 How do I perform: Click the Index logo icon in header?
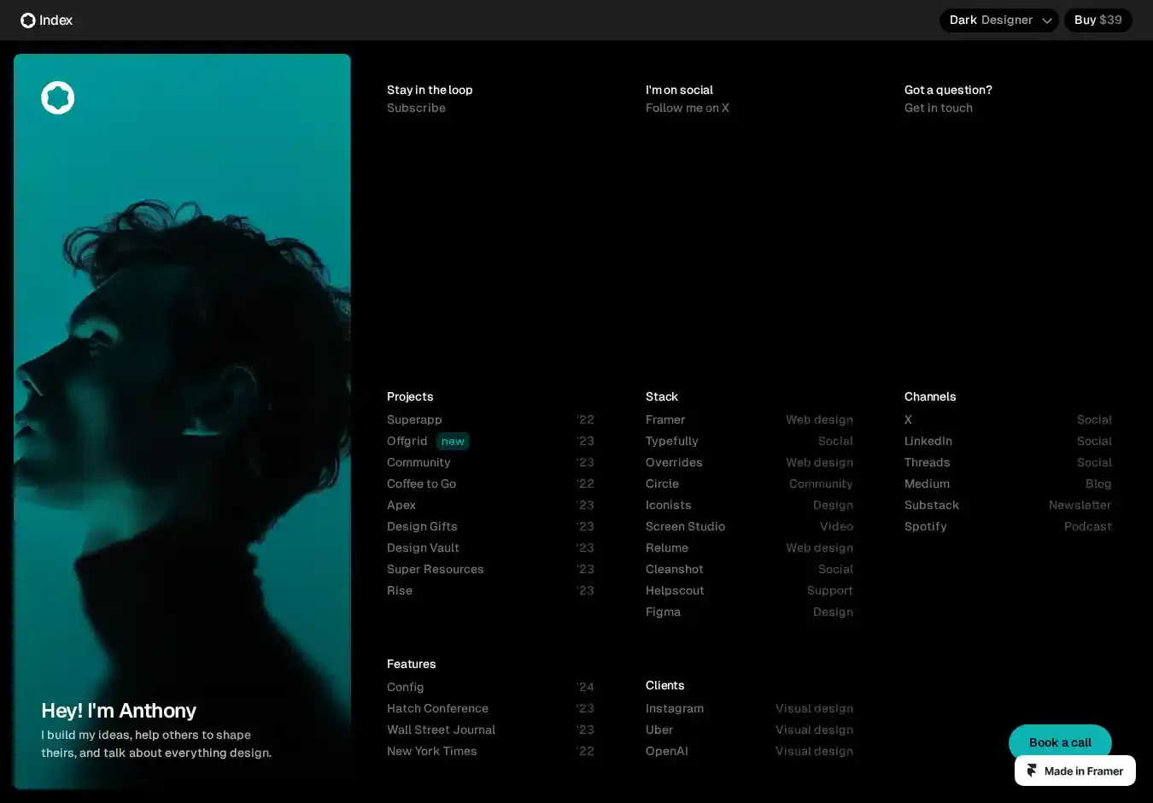click(x=28, y=21)
